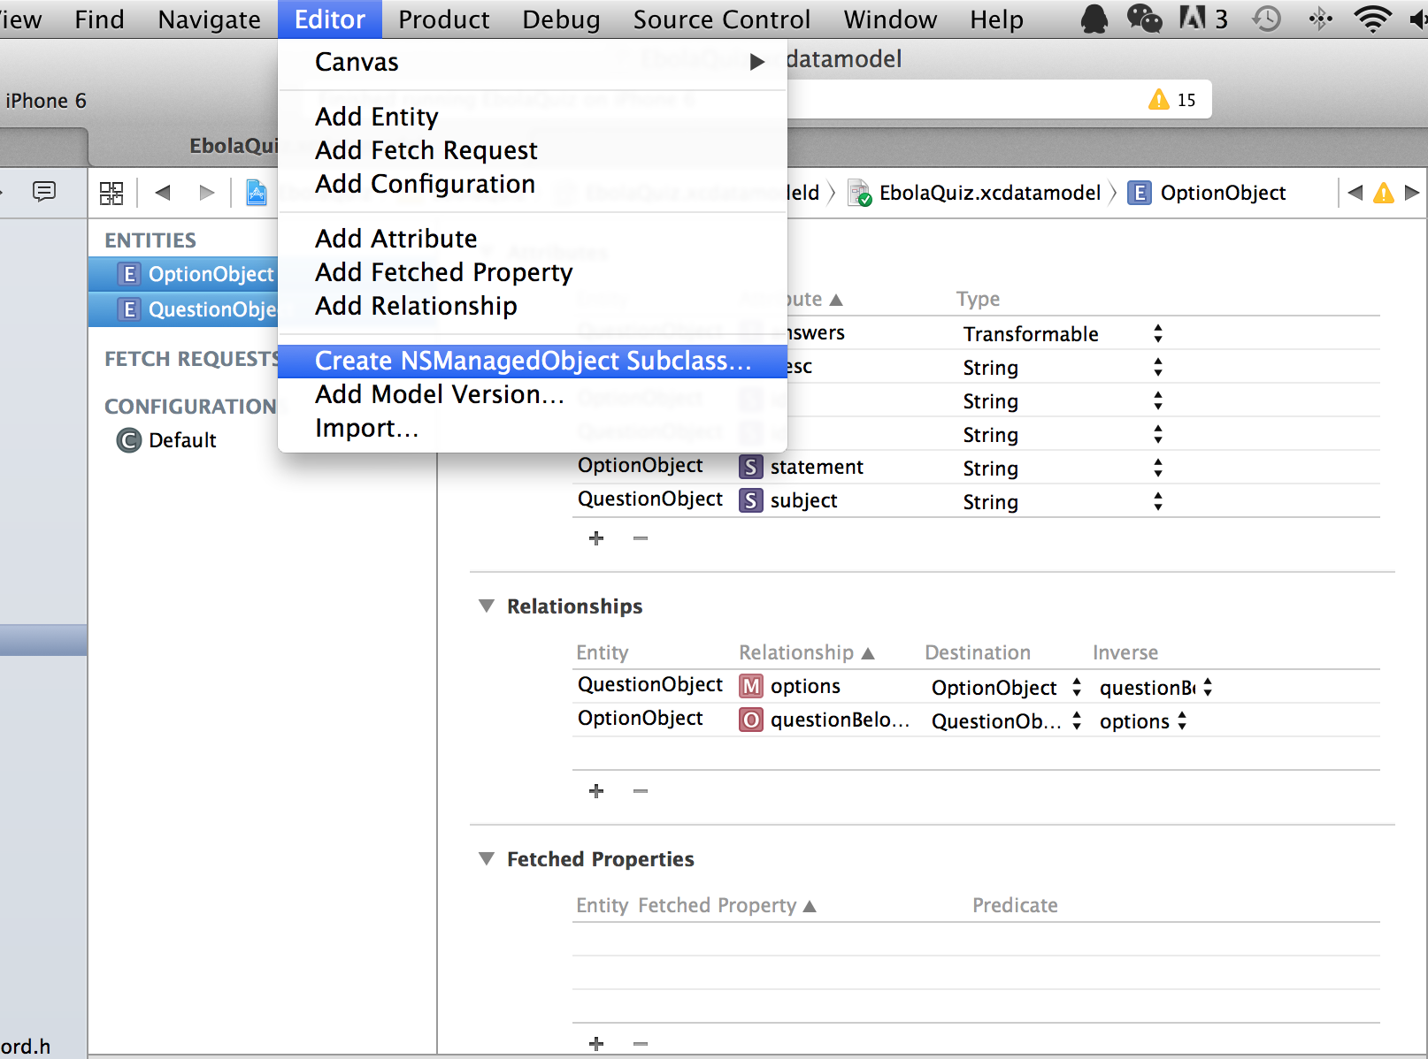Screen dimensions: 1428x1059
Task: Sort by Relationship column header
Action: point(806,652)
